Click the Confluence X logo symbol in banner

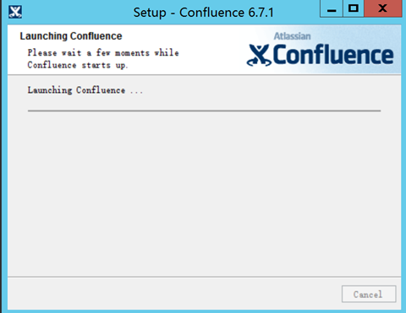coord(259,55)
